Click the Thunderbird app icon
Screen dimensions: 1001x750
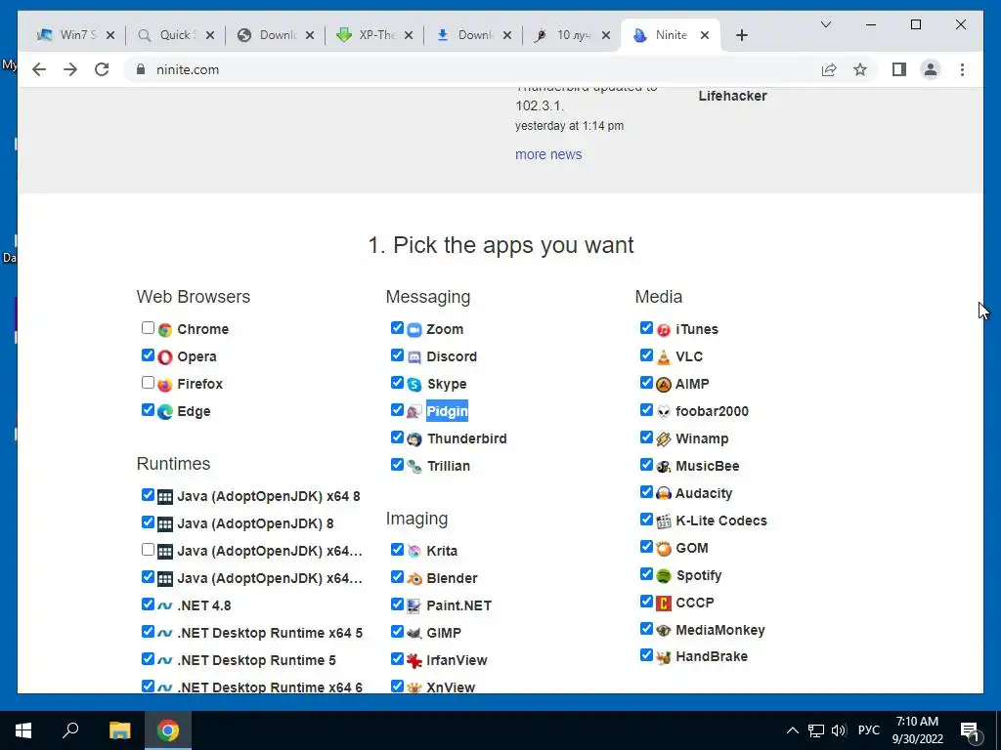click(x=414, y=439)
